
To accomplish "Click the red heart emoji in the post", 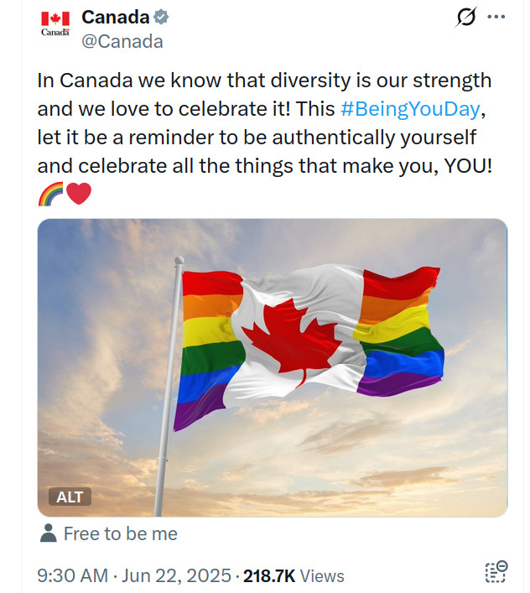I will tap(78, 195).
